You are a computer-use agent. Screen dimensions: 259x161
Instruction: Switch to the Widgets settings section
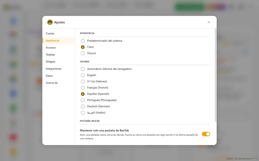pos(59,62)
